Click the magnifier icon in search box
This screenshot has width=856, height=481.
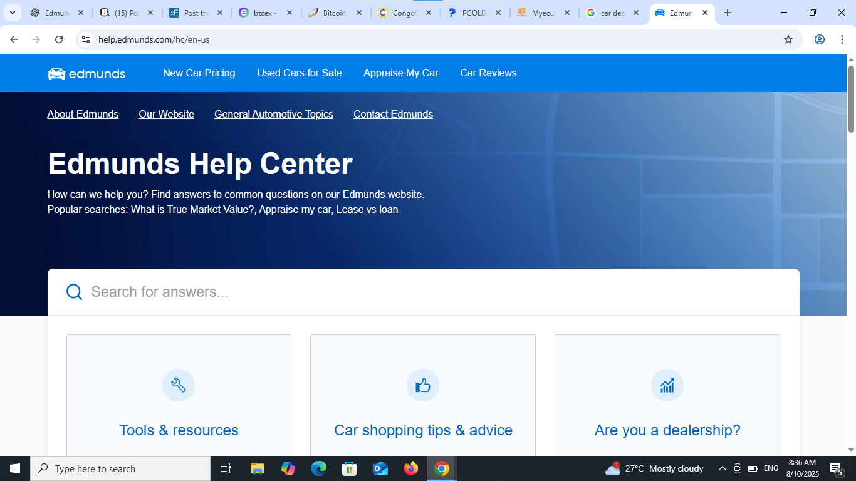pyautogui.click(x=74, y=292)
